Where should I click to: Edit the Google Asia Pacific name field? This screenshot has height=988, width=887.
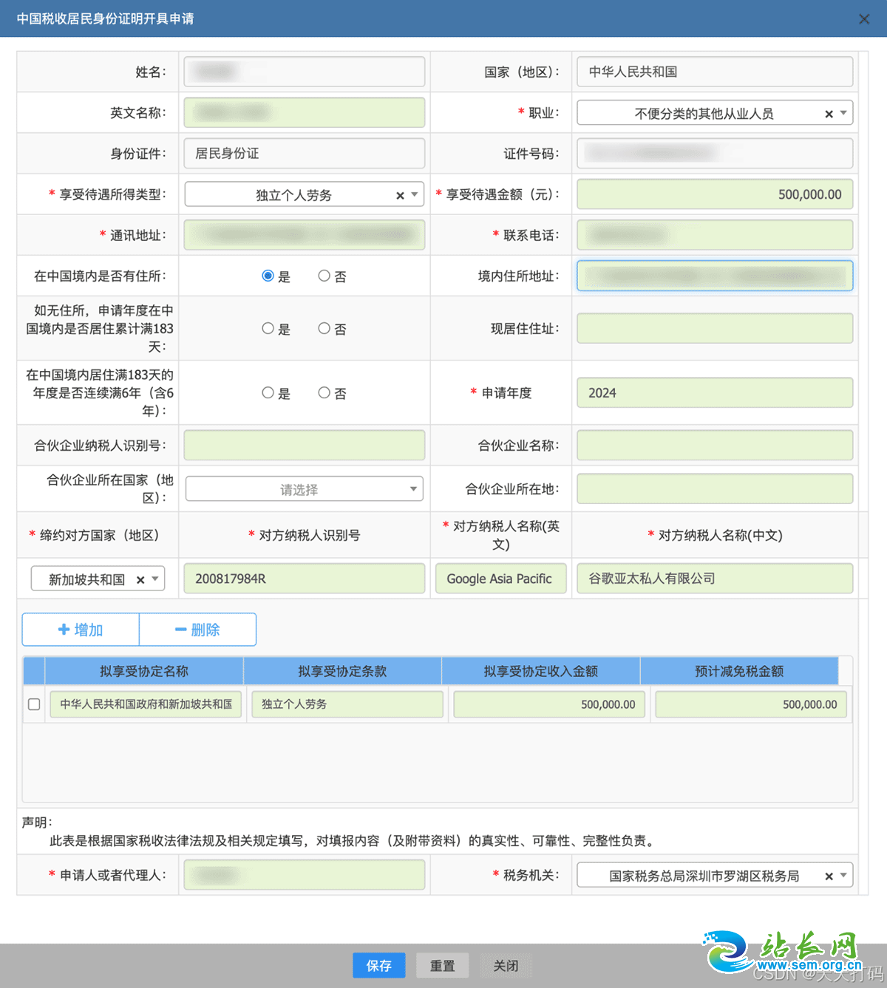[x=501, y=579]
